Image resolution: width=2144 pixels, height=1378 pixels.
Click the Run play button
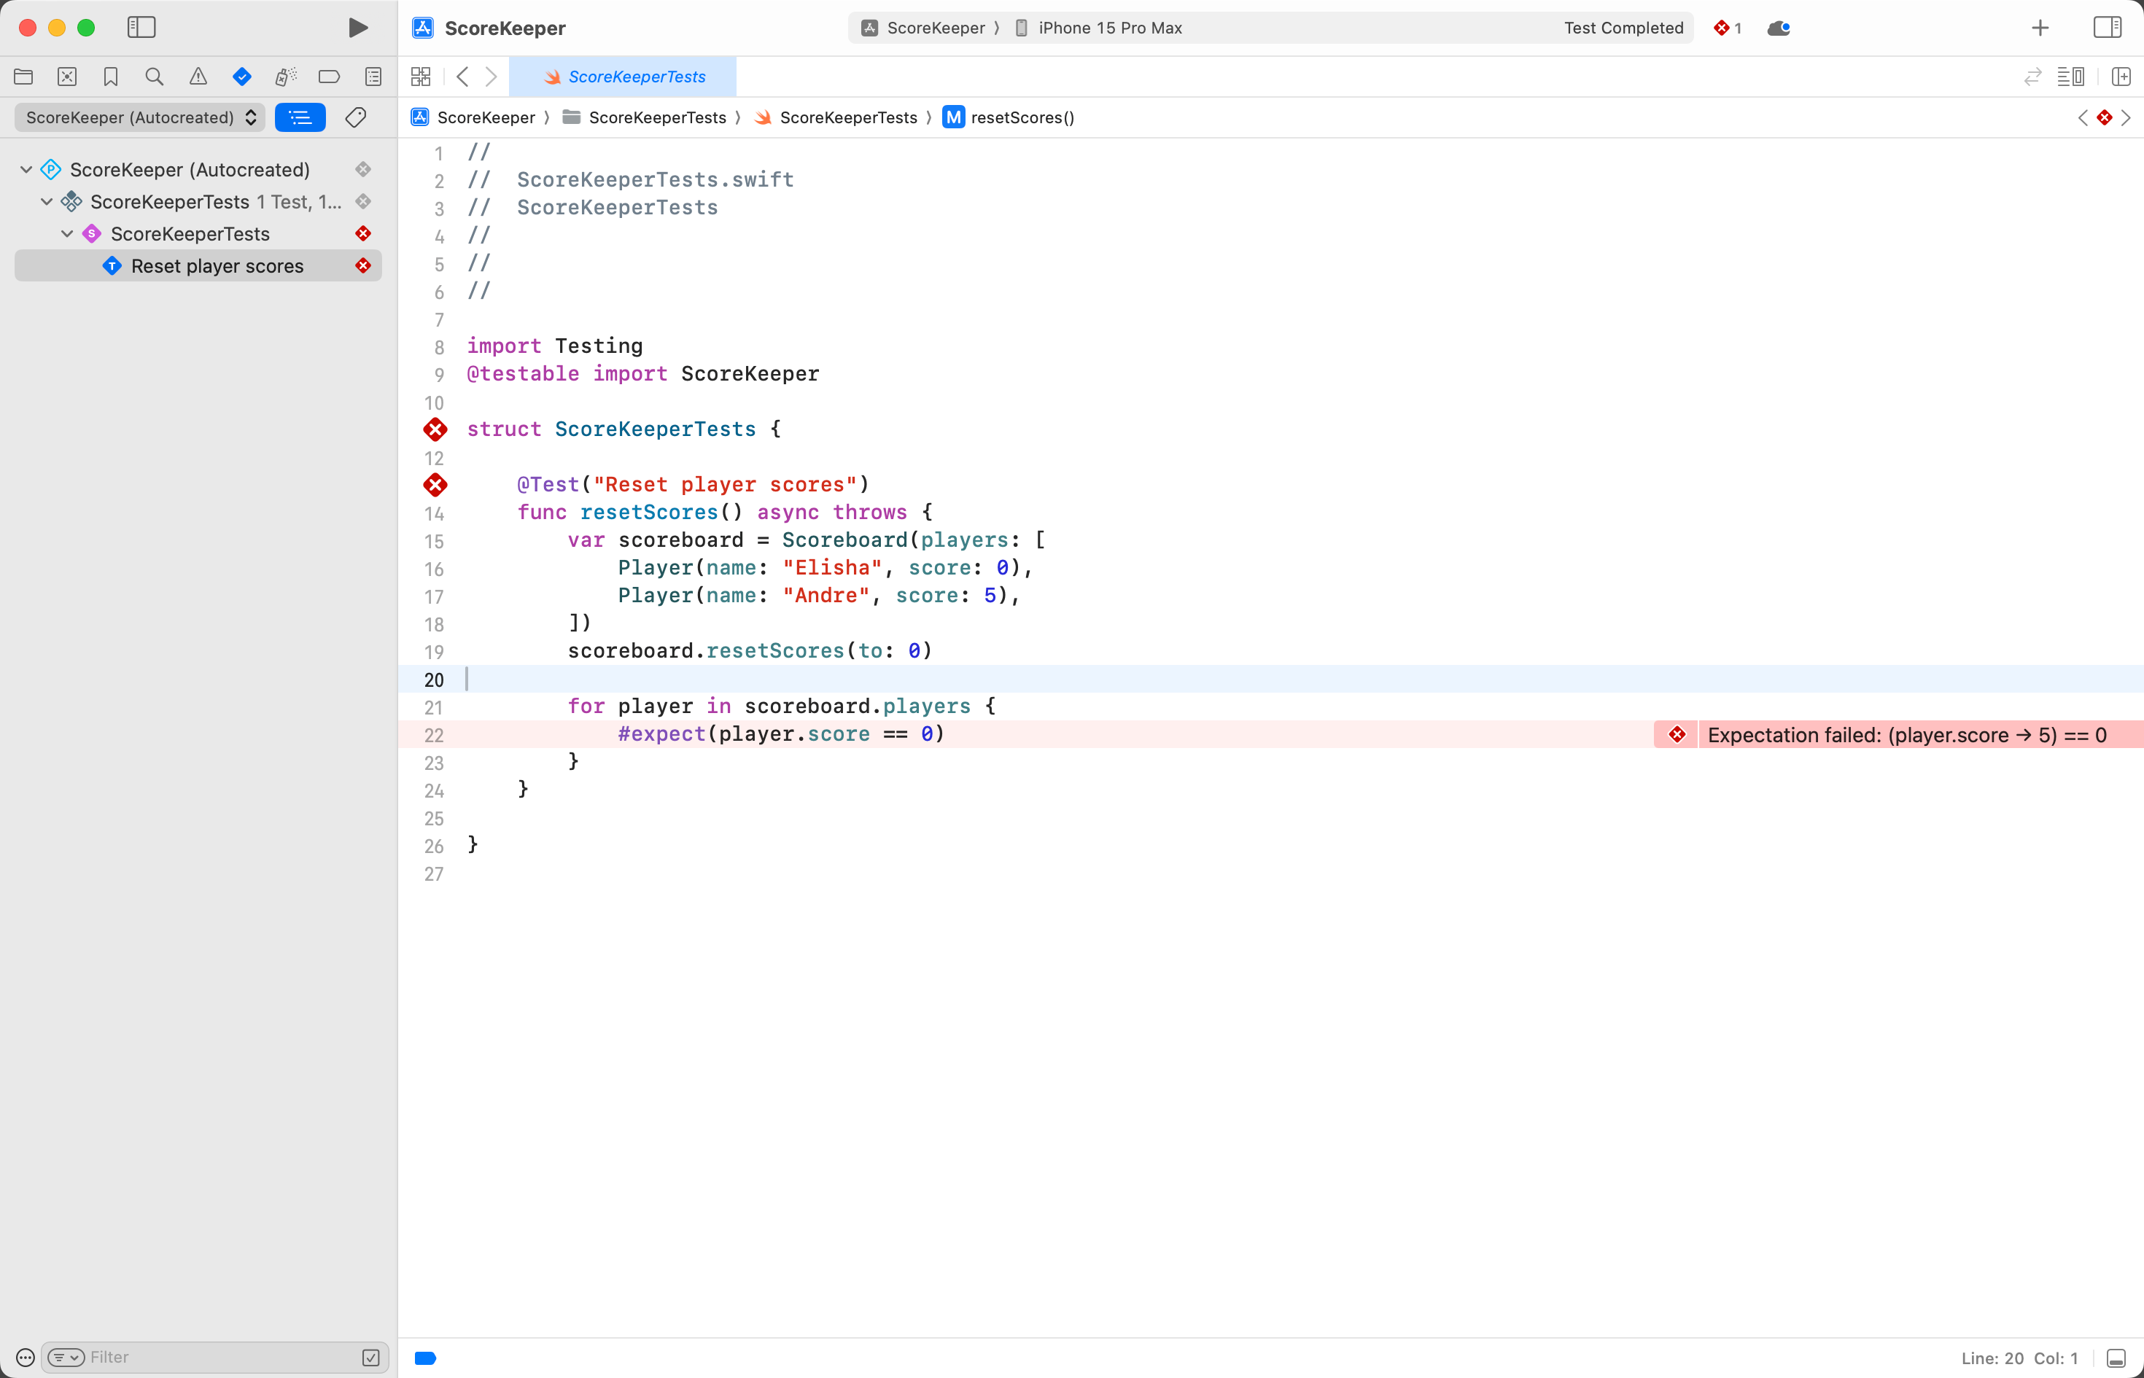pos(358,28)
